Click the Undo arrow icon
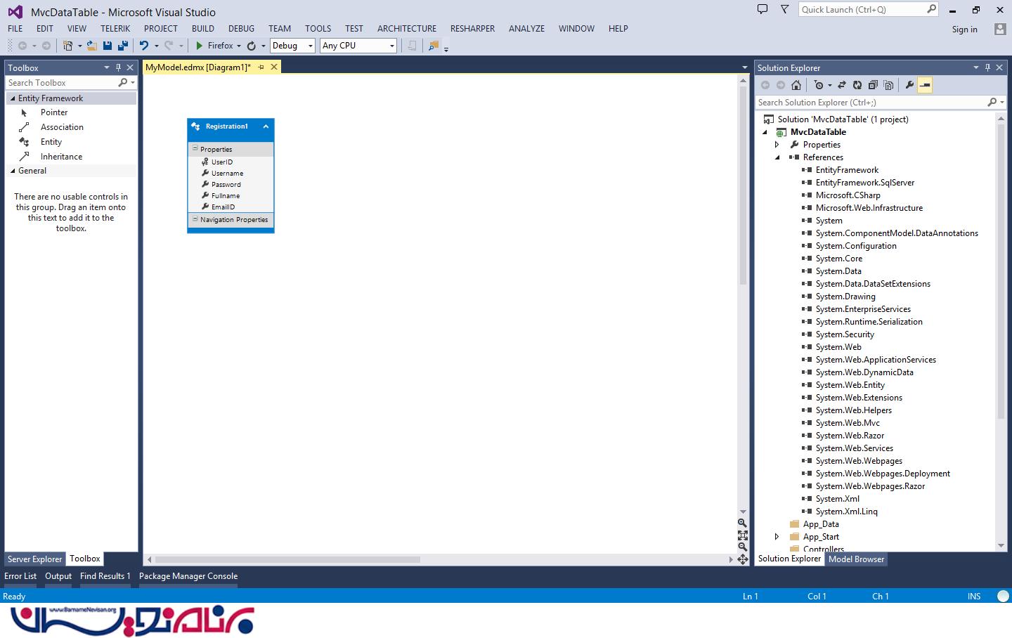This screenshot has height=638, width=1012. coord(144,46)
